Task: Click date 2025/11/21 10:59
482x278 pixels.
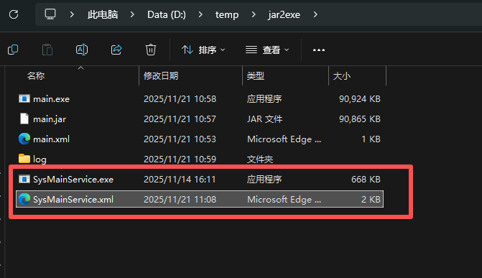Action: 180,159
